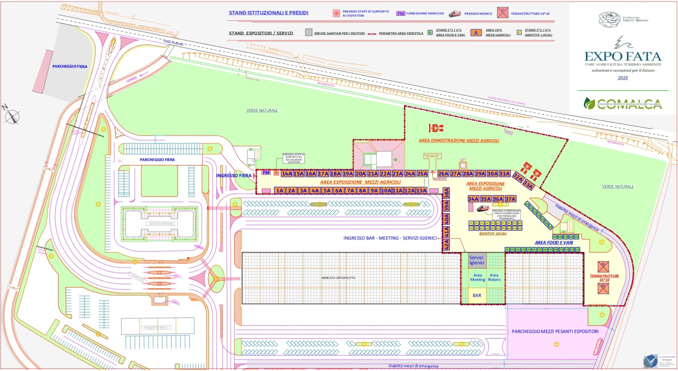Click the INGRESSO FIERA label
Screen dimensions: 678x371
pyautogui.click(x=234, y=176)
